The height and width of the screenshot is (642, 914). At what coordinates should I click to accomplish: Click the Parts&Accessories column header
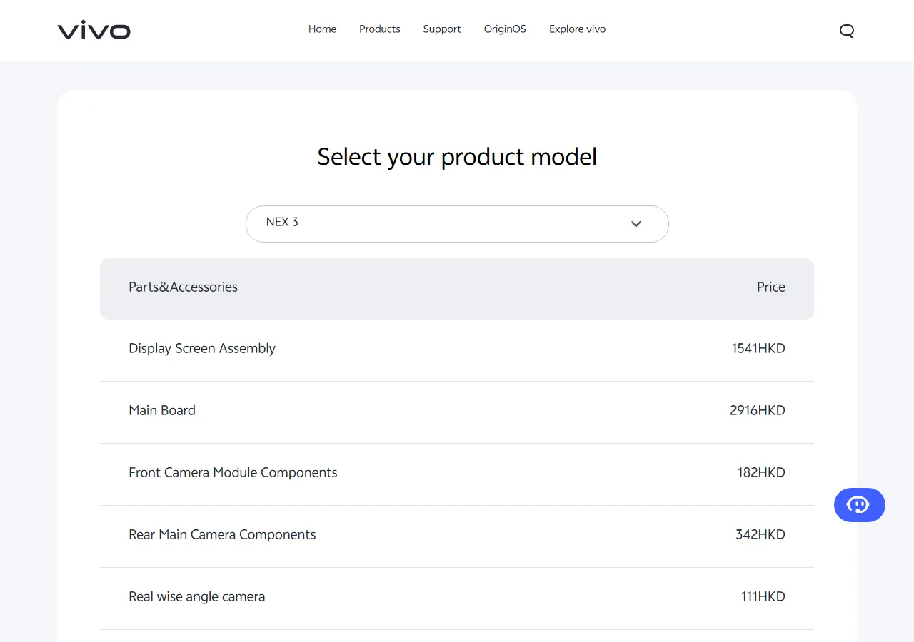(183, 287)
